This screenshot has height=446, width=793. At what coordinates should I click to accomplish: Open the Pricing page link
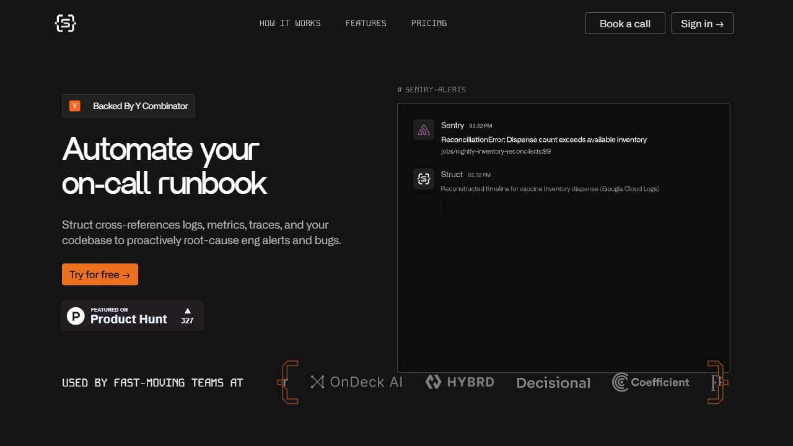(x=429, y=24)
